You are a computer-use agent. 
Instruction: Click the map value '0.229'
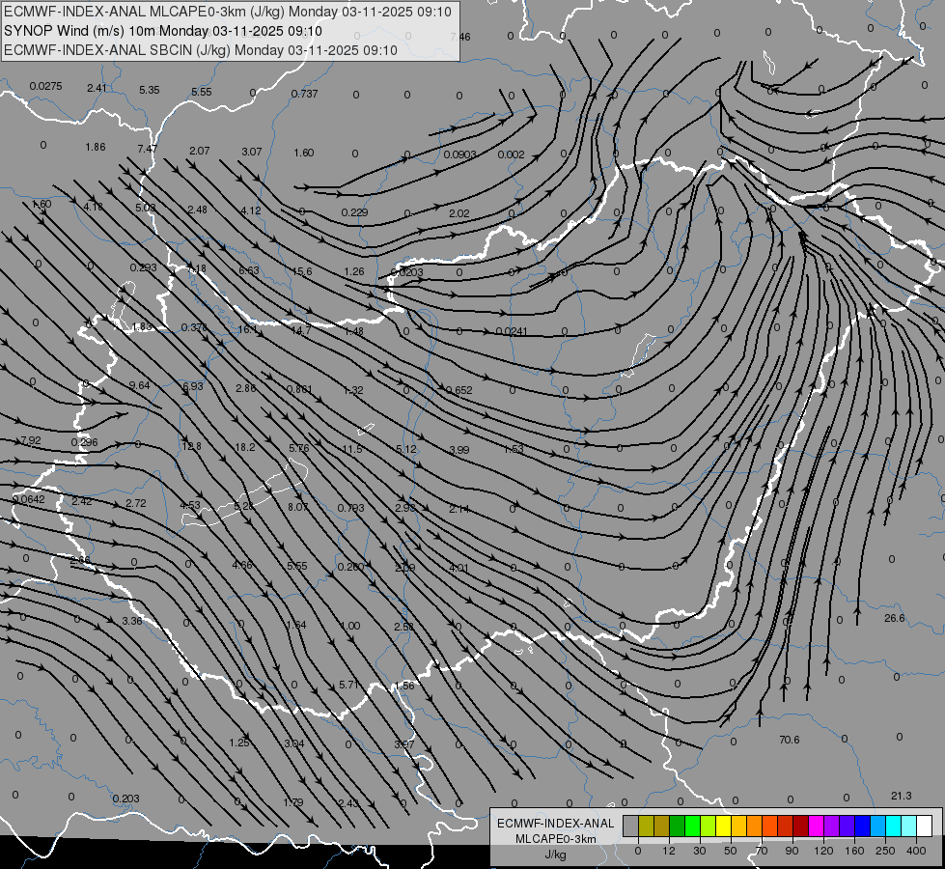coord(354,212)
